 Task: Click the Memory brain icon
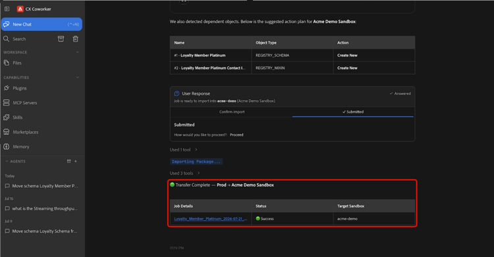(x=7, y=147)
